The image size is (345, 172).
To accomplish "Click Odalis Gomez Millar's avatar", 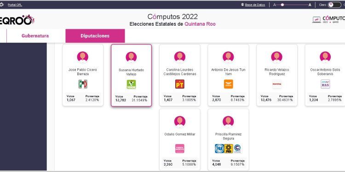I will pos(180,122).
